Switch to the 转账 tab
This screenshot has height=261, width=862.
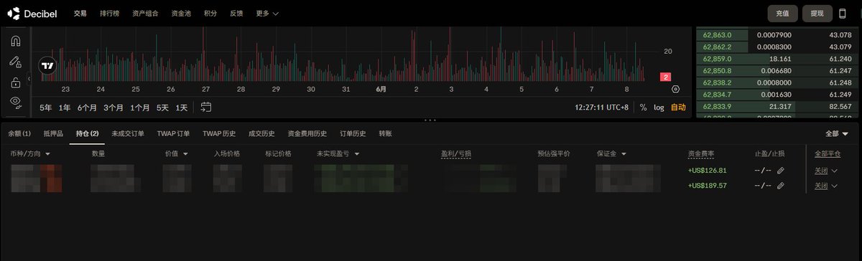coord(386,133)
